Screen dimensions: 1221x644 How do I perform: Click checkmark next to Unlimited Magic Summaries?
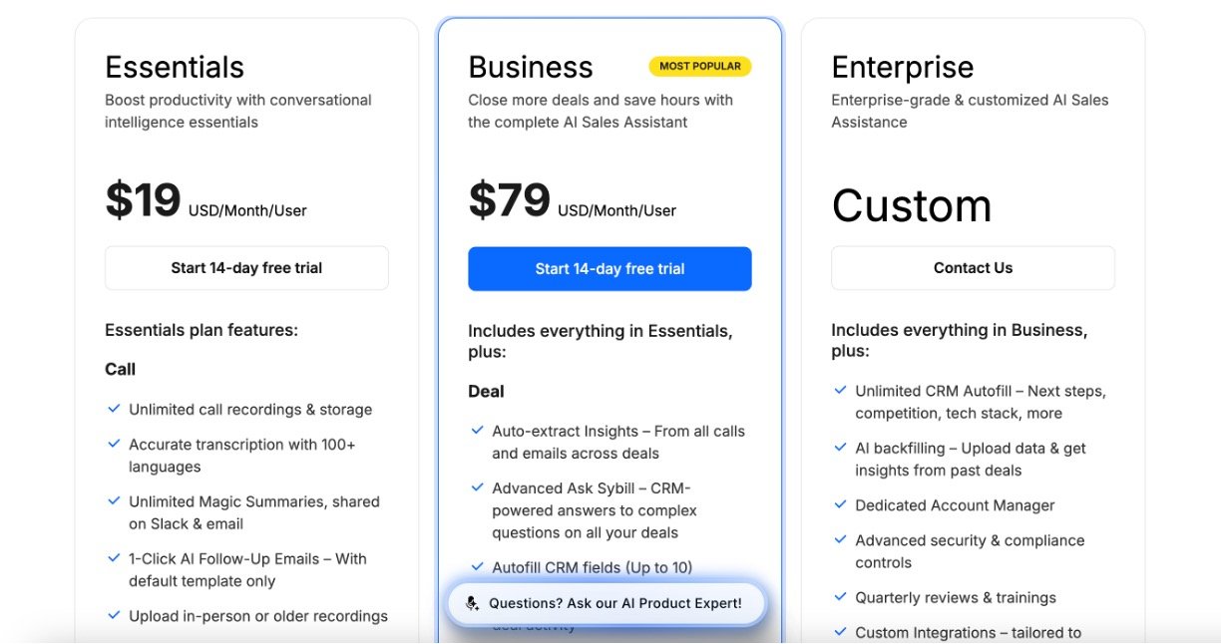(x=114, y=501)
